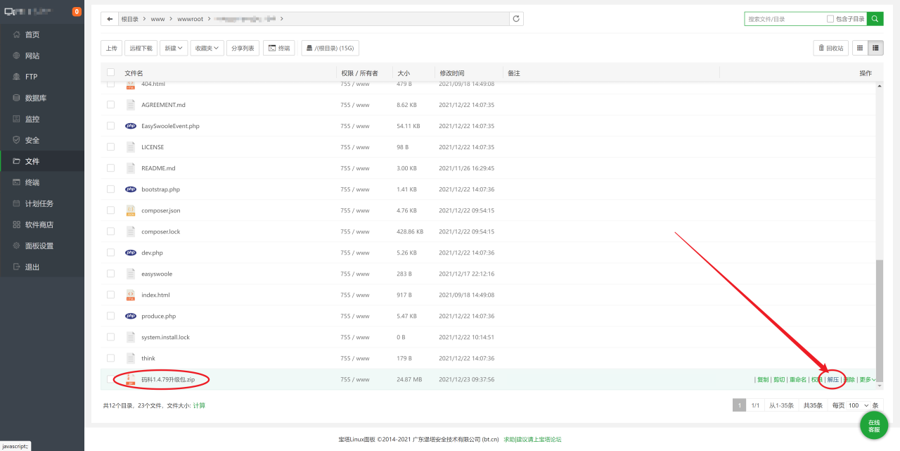Check the box for composer.json

[110, 210]
